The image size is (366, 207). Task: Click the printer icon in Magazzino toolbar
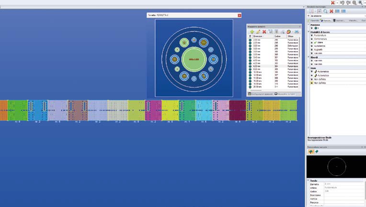(283, 32)
